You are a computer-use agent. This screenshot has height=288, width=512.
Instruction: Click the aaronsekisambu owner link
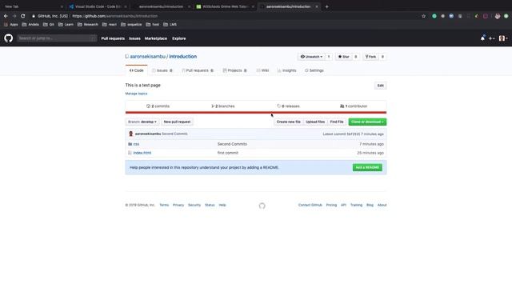click(x=147, y=57)
